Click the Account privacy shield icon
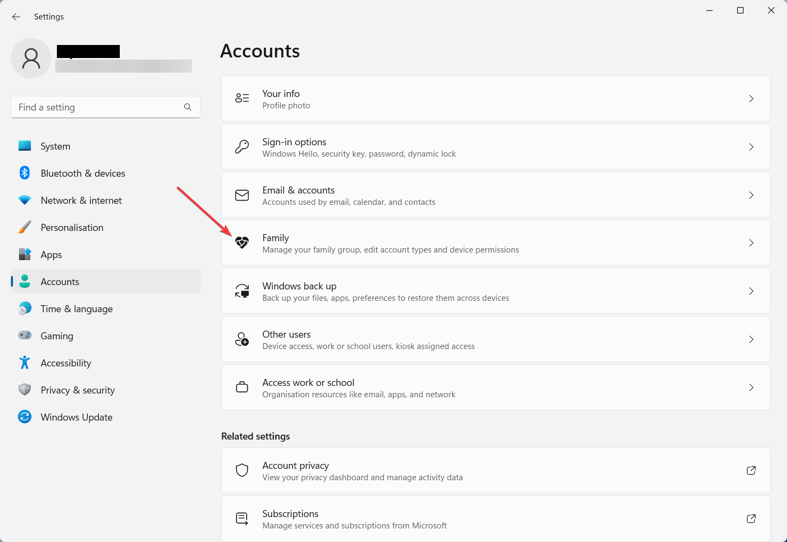This screenshot has height=542, width=787. click(x=242, y=470)
